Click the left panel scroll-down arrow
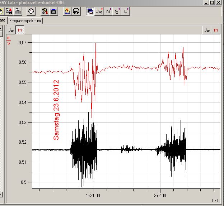 [1, 195]
